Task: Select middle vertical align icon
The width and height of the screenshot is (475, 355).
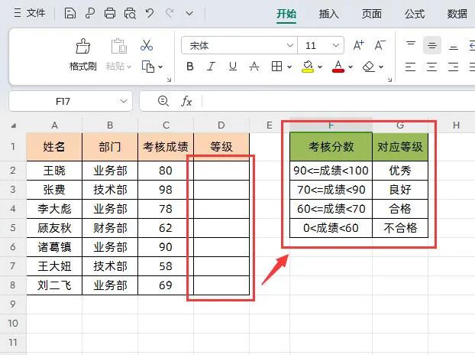Action: pos(432,45)
